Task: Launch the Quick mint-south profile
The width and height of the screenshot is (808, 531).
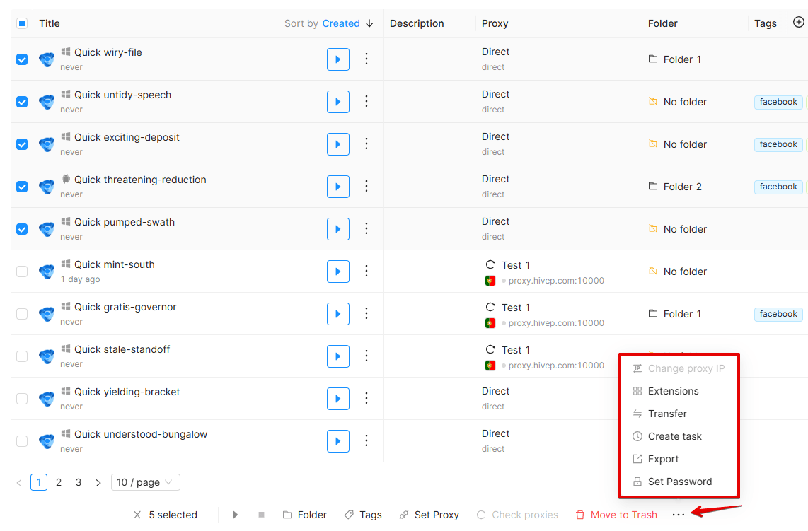Action: pyautogui.click(x=338, y=272)
